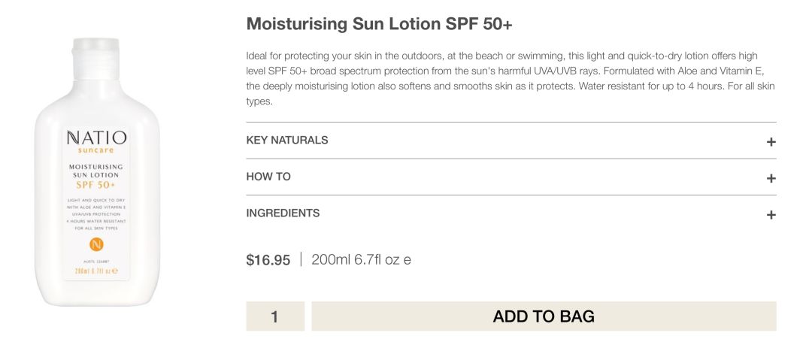Click the orange N logo on bottle
This screenshot has width=812, height=351.
click(x=96, y=244)
